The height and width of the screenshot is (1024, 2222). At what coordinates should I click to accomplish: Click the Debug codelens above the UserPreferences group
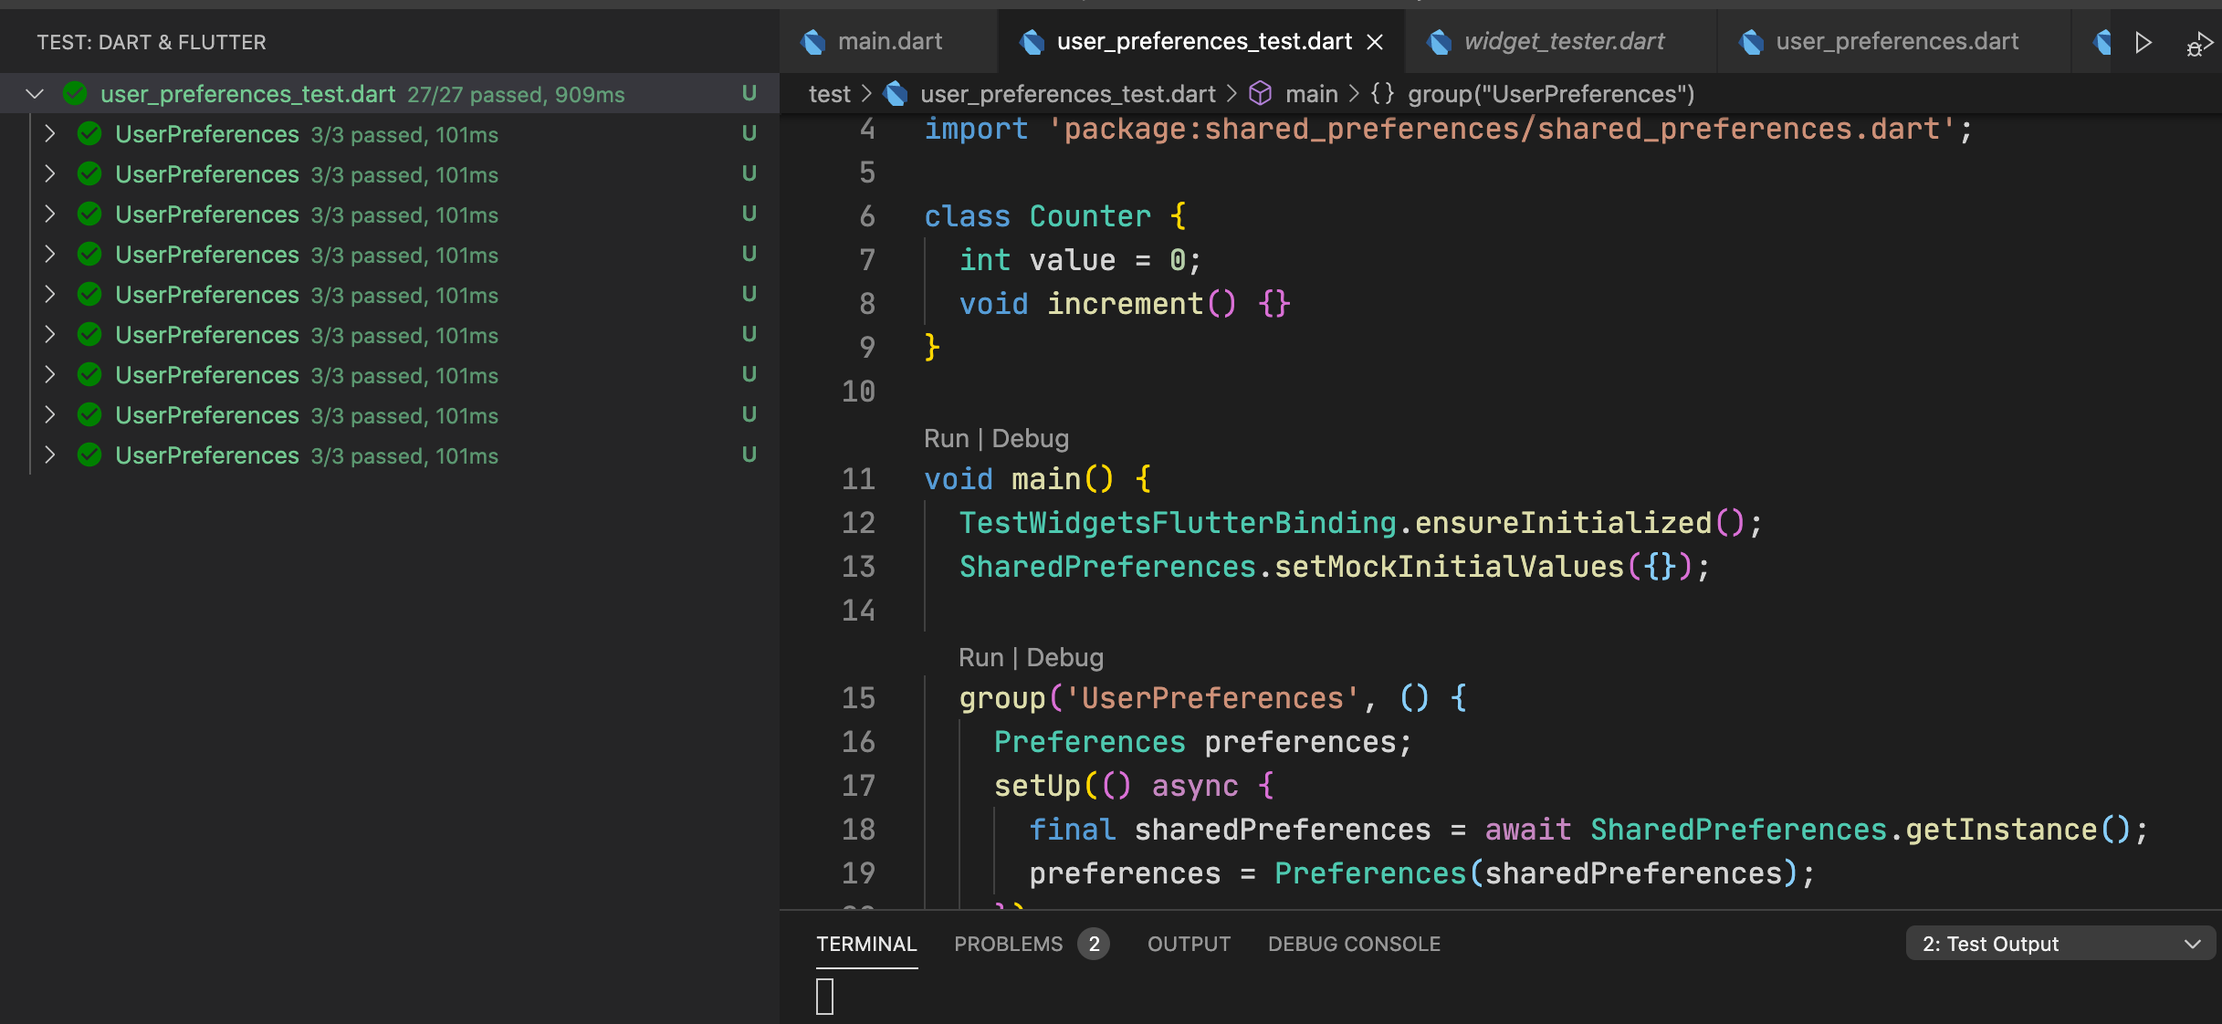tap(1064, 656)
